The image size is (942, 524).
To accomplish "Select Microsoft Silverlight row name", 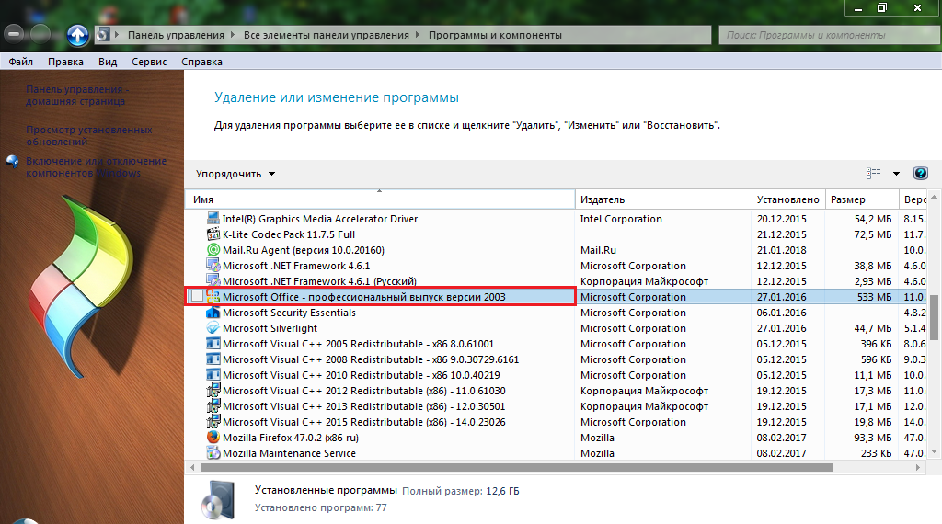I will [270, 328].
